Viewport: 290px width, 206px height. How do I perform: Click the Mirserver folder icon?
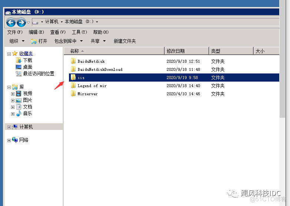pos(73,93)
